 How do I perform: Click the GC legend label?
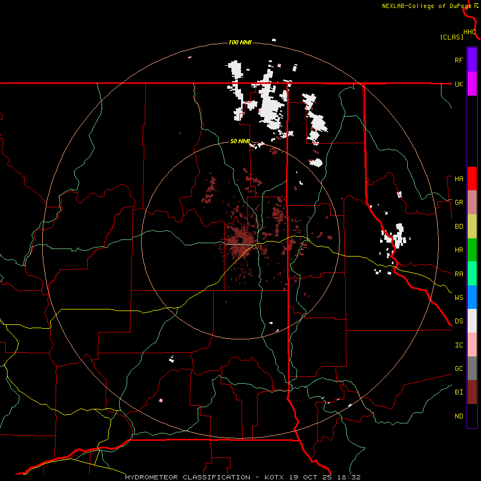pos(459,368)
